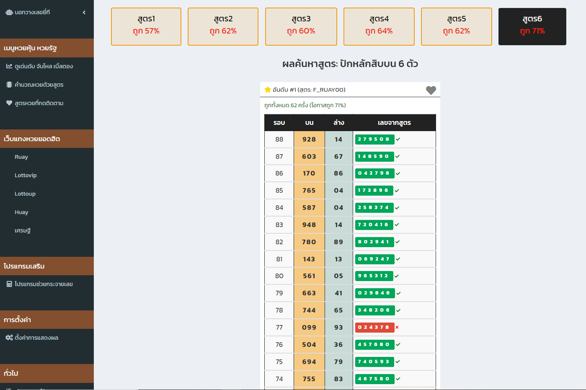The width and height of the screenshot is (586, 390).
Task: Select the สูตร2 ถูก 62% tab
Action: point(223,26)
